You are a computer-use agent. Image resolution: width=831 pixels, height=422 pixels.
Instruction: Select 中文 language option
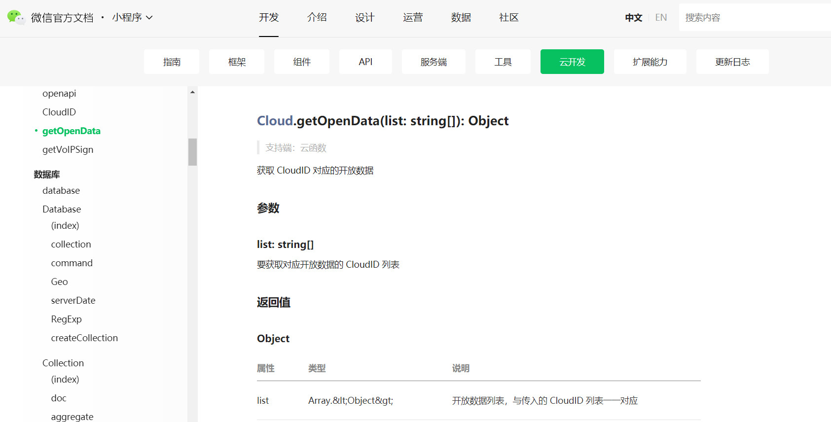point(634,18)
